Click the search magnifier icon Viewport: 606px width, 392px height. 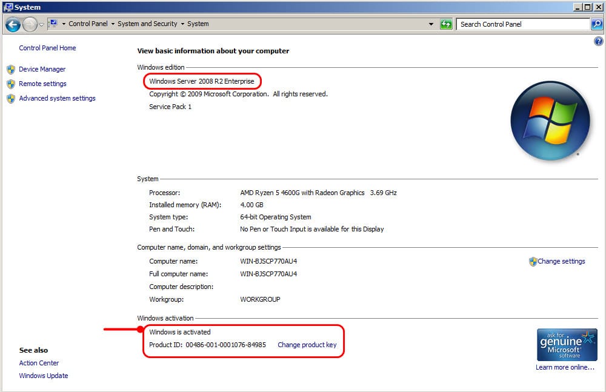[597, 24]
